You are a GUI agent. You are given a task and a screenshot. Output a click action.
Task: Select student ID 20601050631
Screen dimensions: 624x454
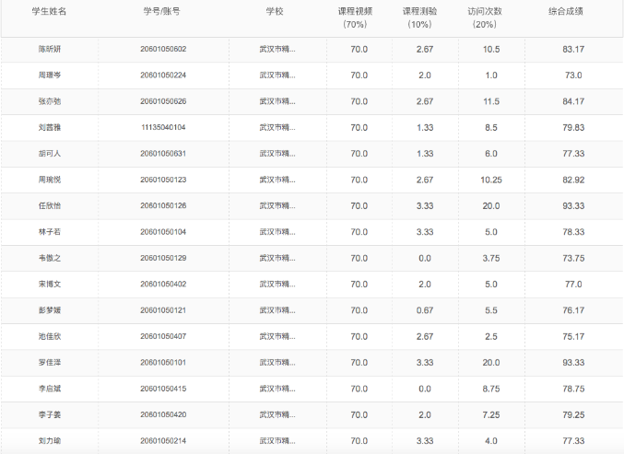[x=163, y=154]
